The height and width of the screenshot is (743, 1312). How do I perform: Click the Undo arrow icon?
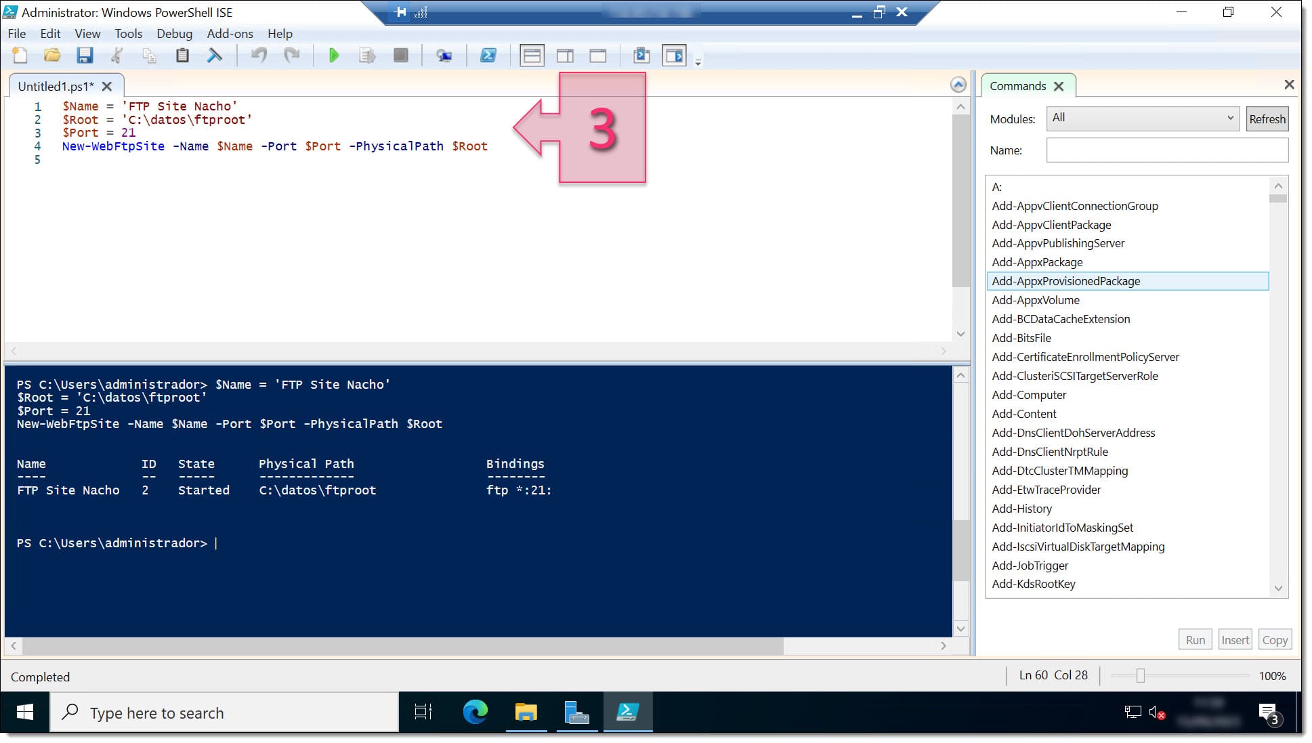(259, 56)
